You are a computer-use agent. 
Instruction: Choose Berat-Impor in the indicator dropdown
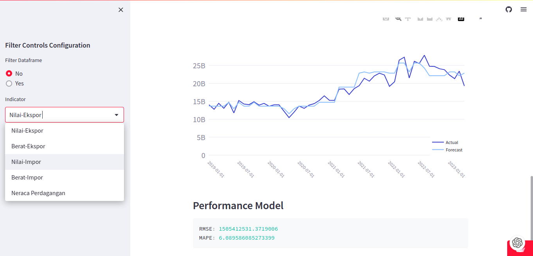point(27,177)
